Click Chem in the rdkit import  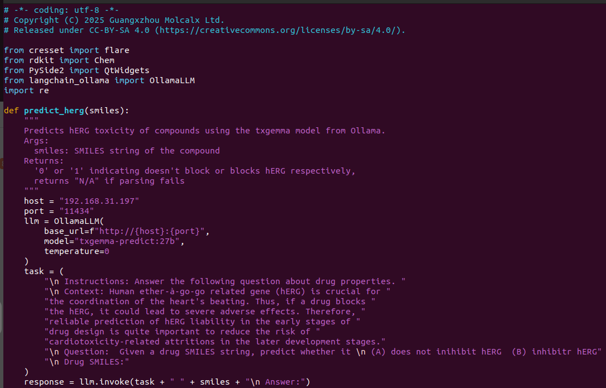pyautogui.click(x=104, y=60)
